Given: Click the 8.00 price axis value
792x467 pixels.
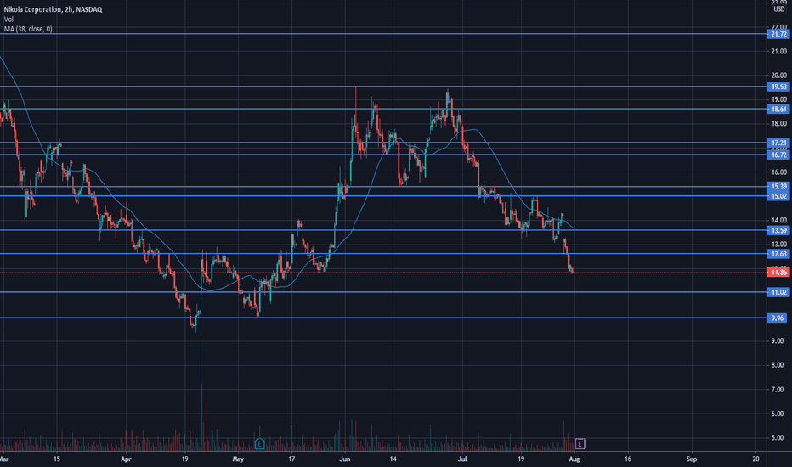Looking at the screenshot, I should coord(778,365).
